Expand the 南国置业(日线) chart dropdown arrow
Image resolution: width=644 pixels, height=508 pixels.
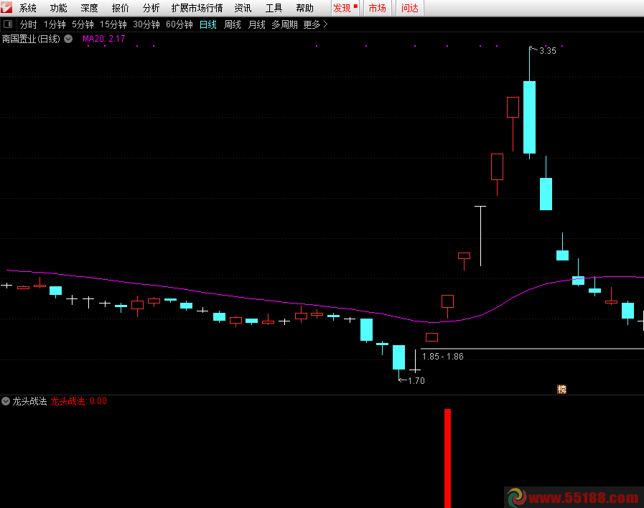(68, 39)
